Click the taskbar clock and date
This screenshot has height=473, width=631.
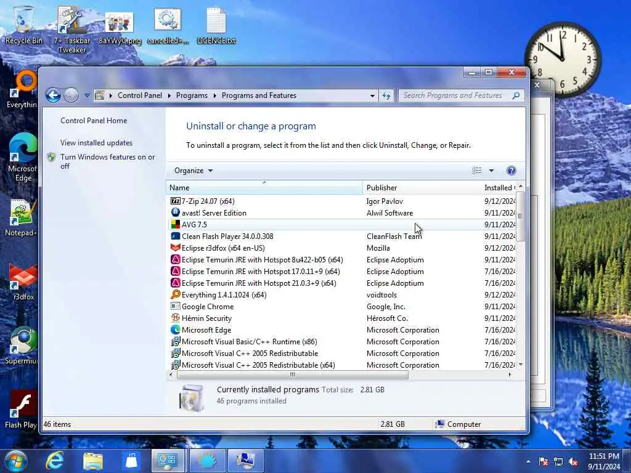coord(604,461)
